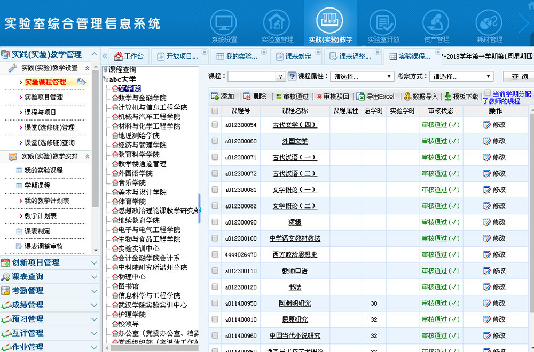Click the edit icon for 外国文学 row

tap(487, 141)
